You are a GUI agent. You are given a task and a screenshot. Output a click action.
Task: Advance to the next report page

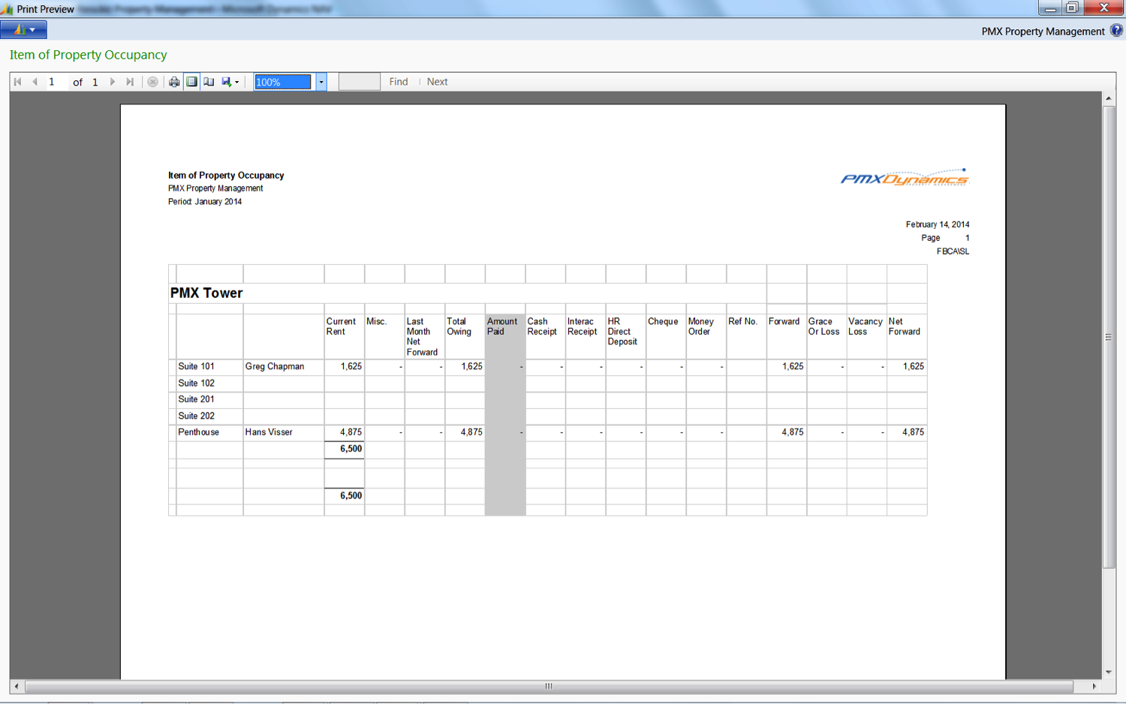(x=113, y=82)
